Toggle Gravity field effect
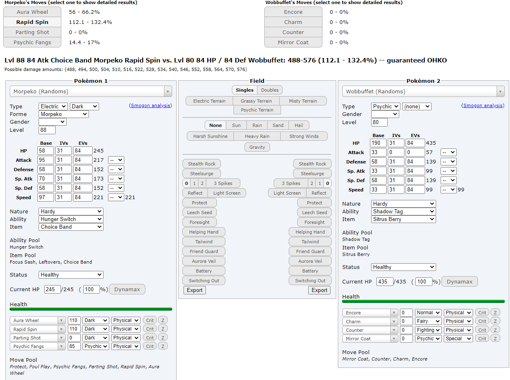 (257, 147)
